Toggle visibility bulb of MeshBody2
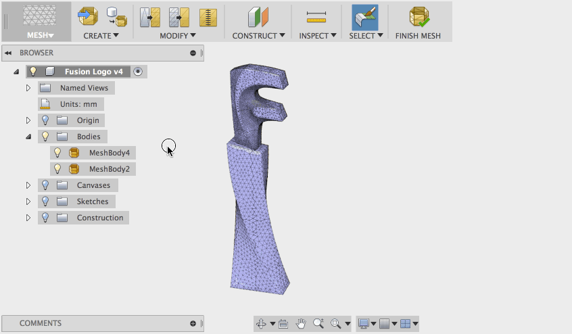Image resolution: width=572 pixels, height=334 pixels. [x=57, y=168]
